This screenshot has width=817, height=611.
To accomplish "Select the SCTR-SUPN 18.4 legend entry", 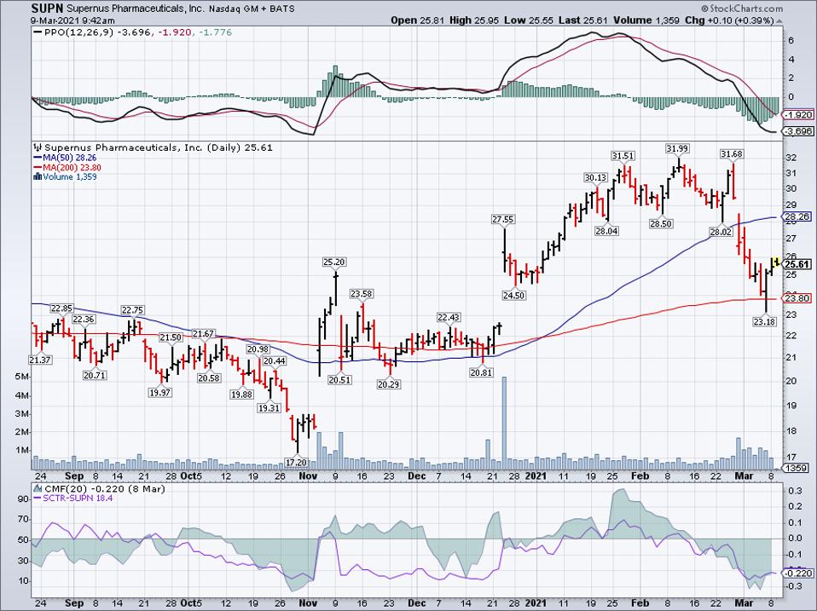I will (78, 498).
